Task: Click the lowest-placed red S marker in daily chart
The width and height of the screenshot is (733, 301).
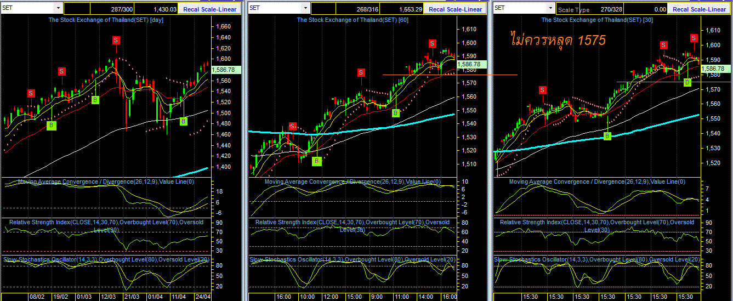Action: 31,93
